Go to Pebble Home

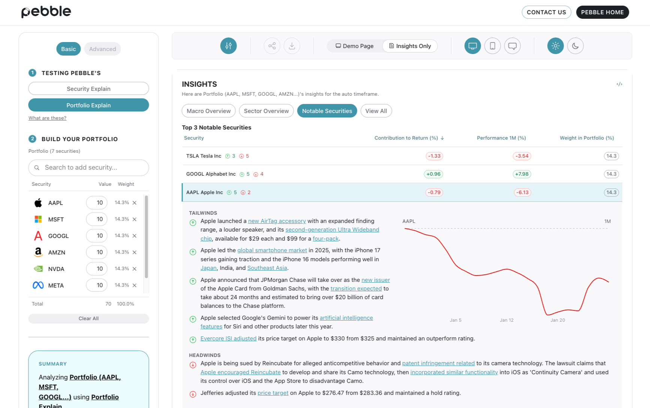(x=602, y=12)
